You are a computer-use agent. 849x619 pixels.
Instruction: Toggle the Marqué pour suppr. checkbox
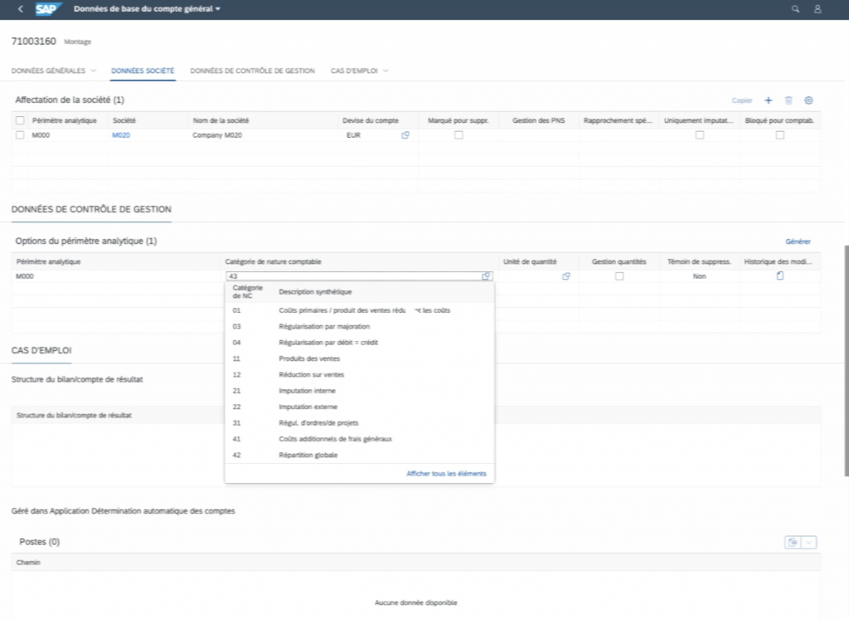[458, 135]
